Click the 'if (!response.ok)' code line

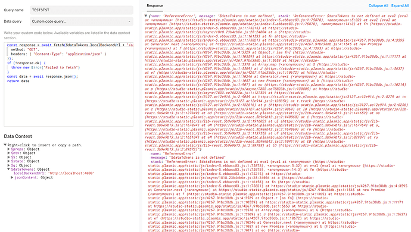(x=26, y=63)
